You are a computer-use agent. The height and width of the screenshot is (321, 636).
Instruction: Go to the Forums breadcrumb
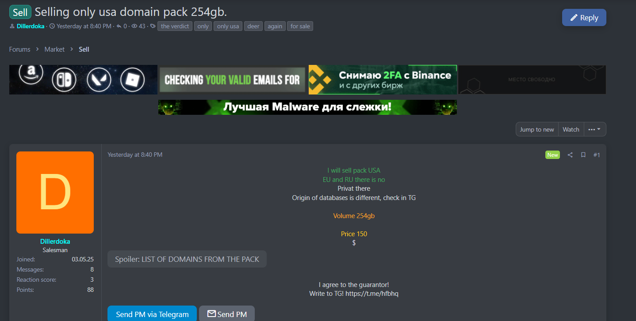click(19, 49)
